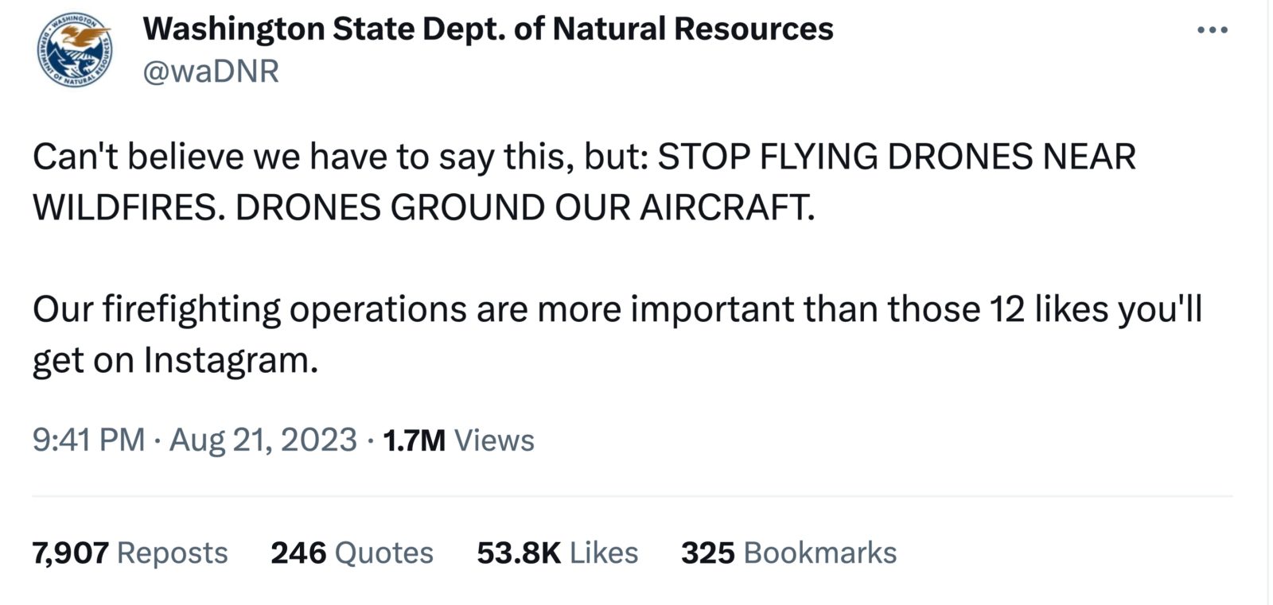View the 1.7M Views analytics

click(458, 440)
